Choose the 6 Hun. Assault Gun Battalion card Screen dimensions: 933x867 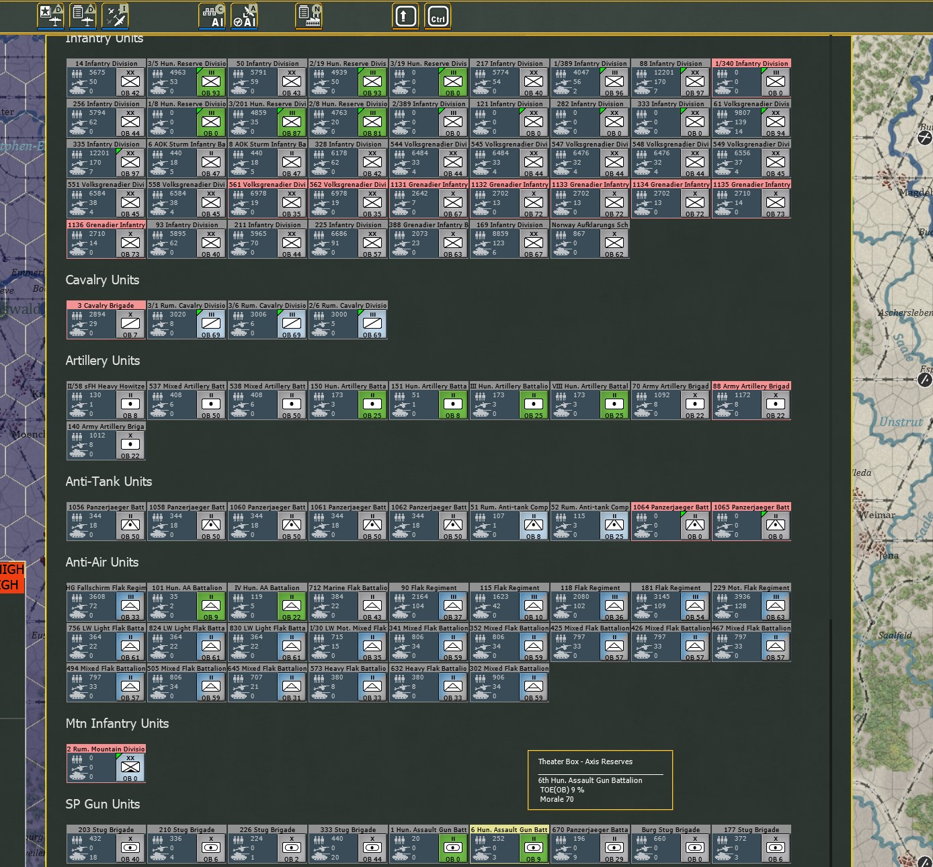[510, 844]
